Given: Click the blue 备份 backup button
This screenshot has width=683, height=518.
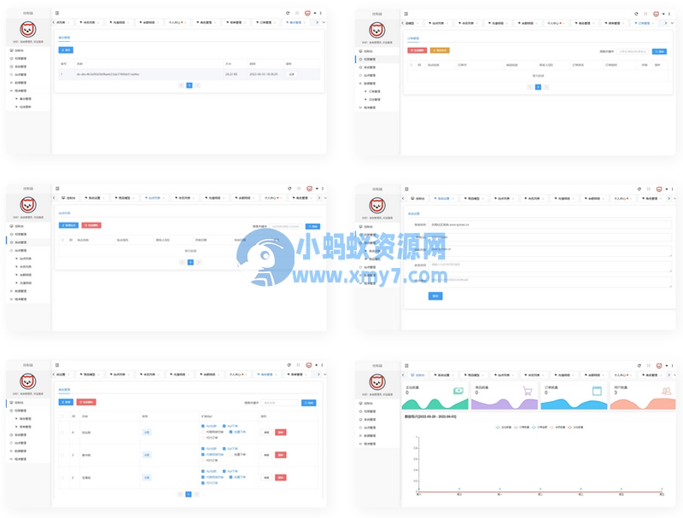Looking at the screenshot, I should point(67,50).
